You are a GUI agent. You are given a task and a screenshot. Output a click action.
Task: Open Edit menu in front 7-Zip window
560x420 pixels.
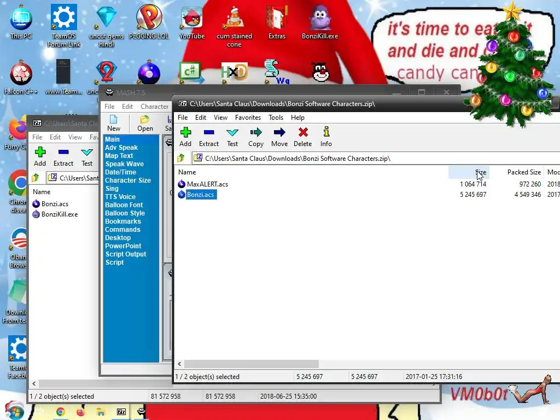[x=200, y=118]
